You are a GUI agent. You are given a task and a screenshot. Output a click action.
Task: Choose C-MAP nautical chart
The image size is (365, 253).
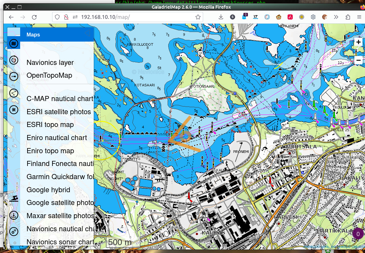[60, 99]
